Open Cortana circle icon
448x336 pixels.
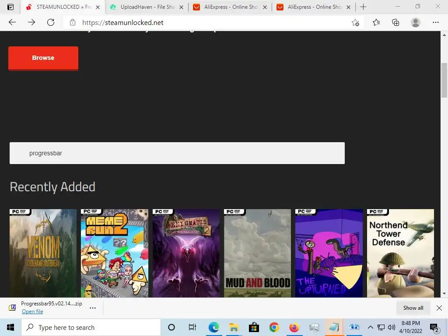point(171,327)
